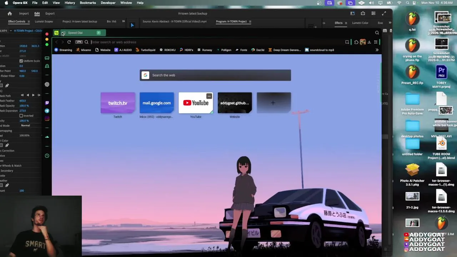Click the Search the web field

[x=215, y=75]
